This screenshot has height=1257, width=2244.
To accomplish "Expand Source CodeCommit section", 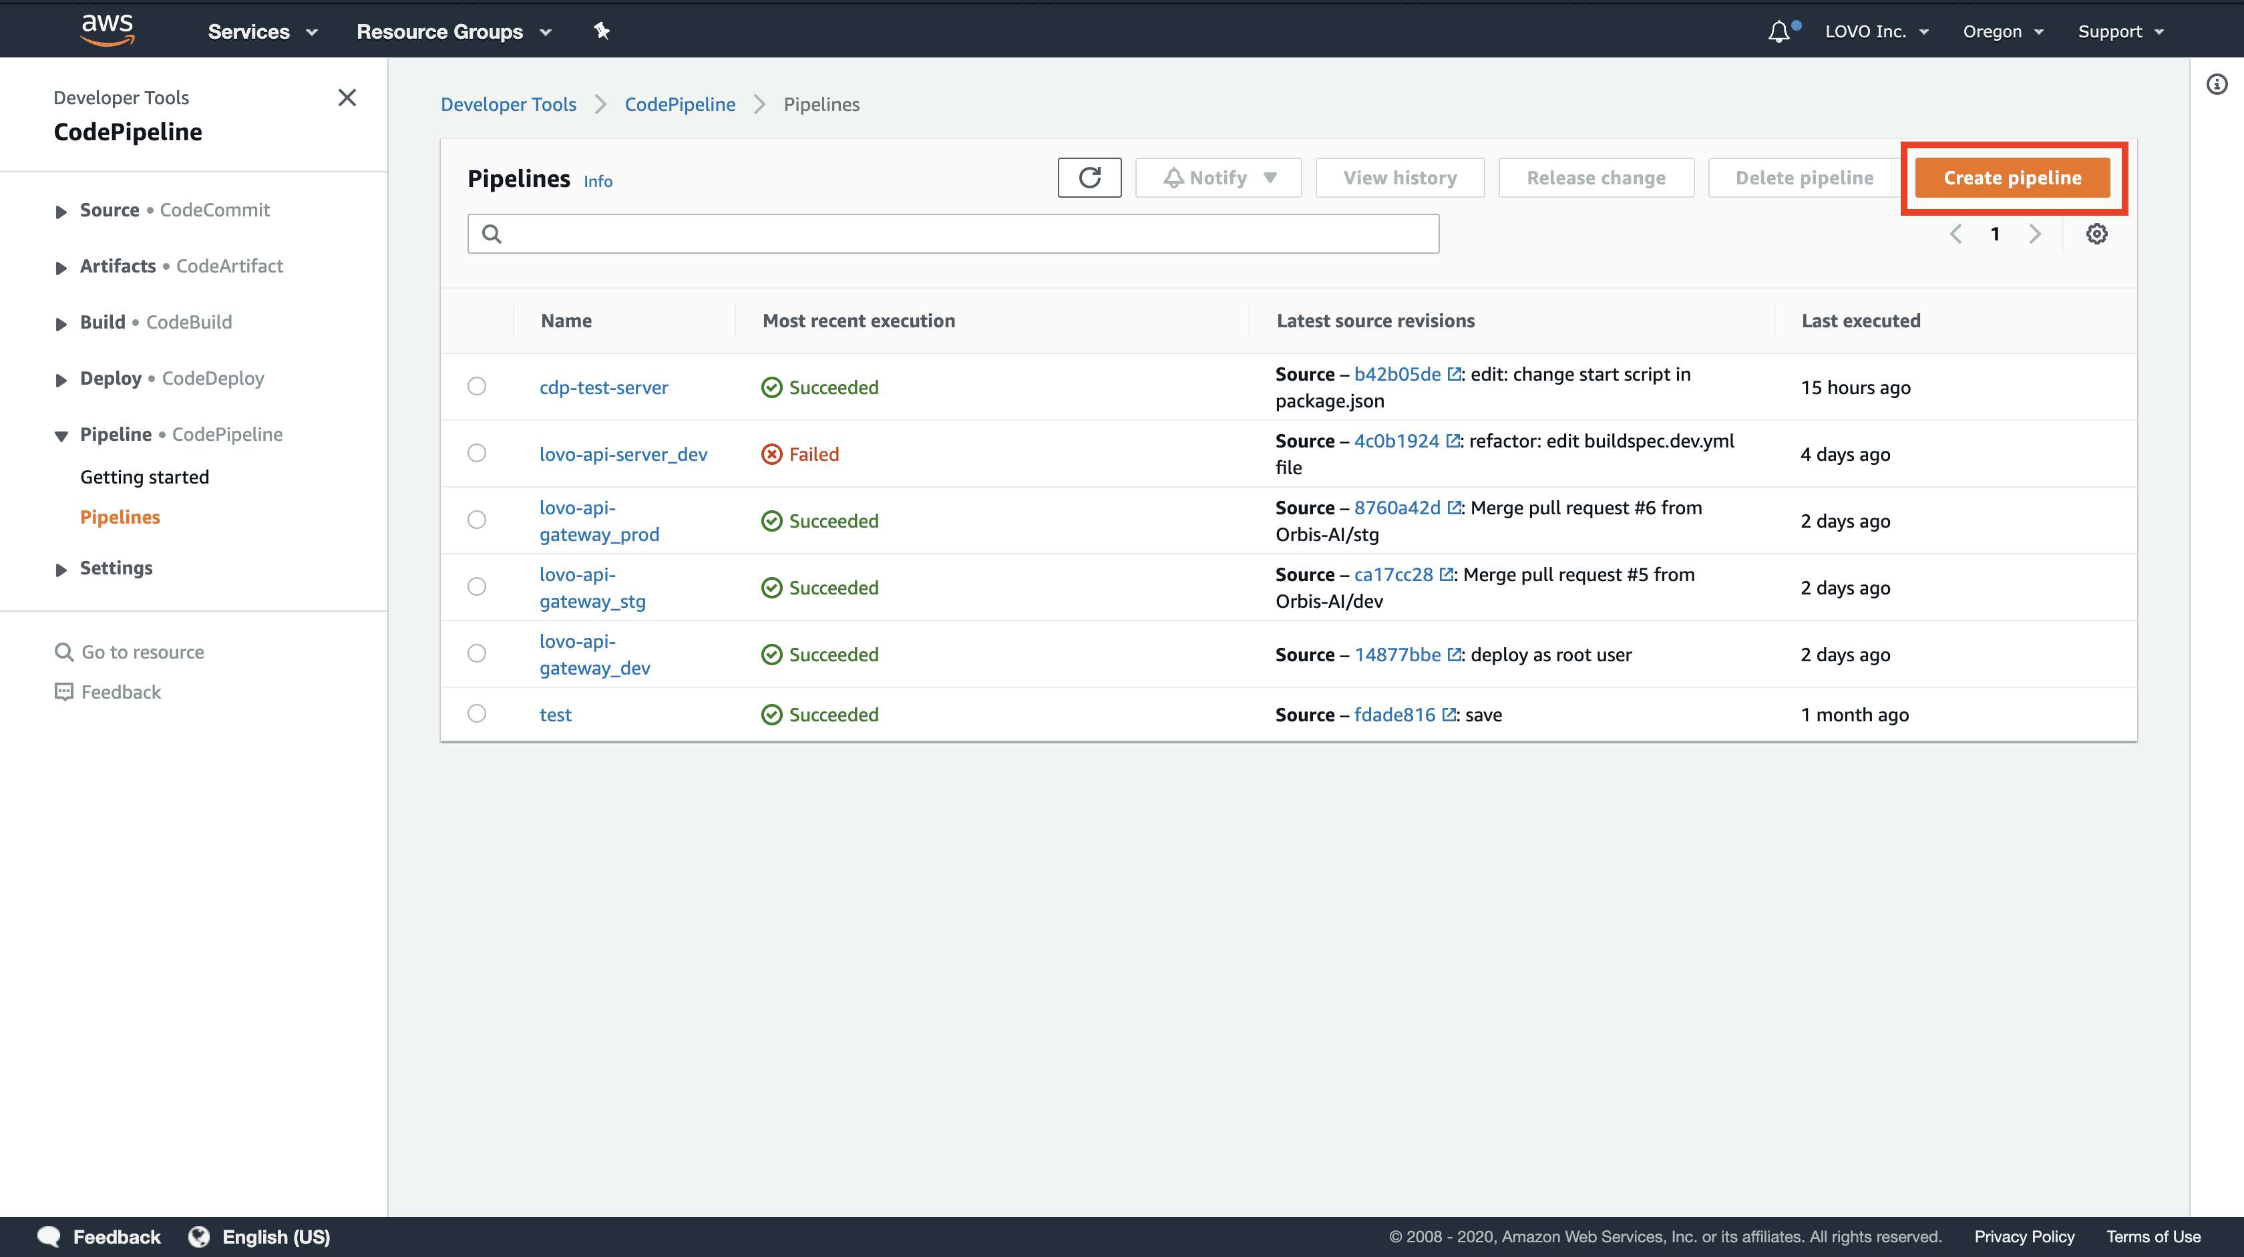I will [x=61, y=211].
